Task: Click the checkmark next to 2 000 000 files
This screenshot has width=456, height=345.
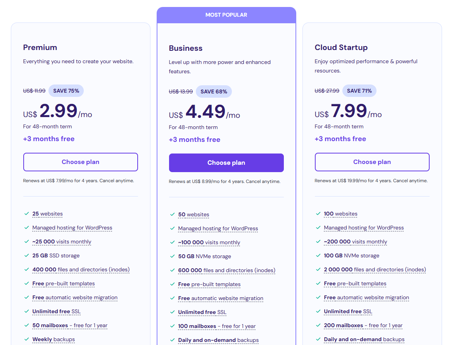Action: tap(318, 269)
